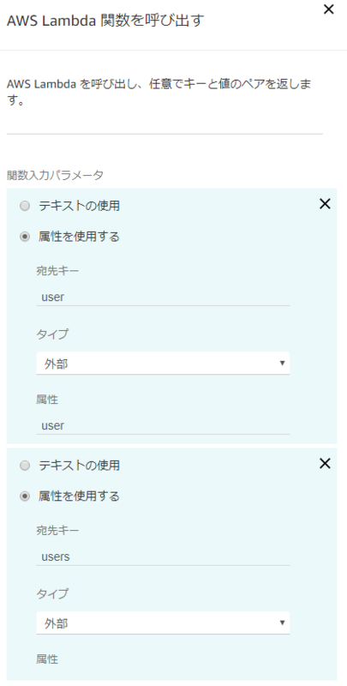Select 属性を使用する radio in second parameter
Screen dimensions: 347x686
click(x=25, y=496)
